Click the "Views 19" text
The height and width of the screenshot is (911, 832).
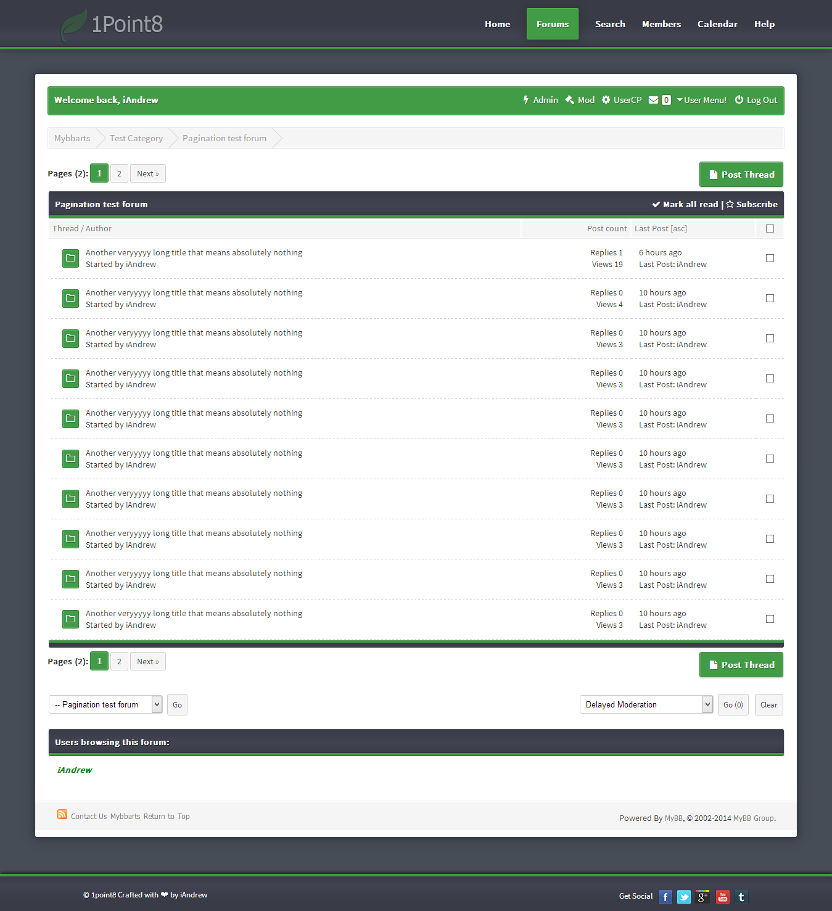pos(608,264)
